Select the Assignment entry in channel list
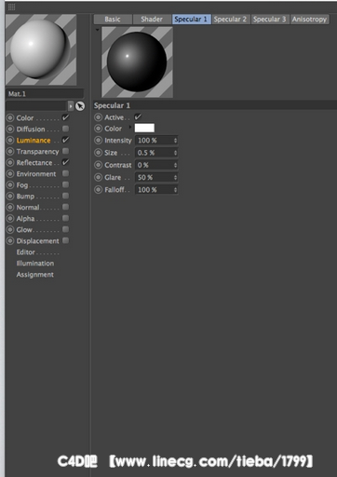Viewport: 337px width, 477px height. [35, 275]
